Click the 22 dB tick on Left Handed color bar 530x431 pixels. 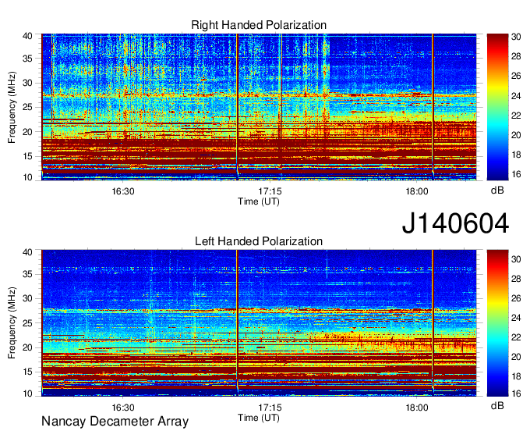[x=516, y=337]
